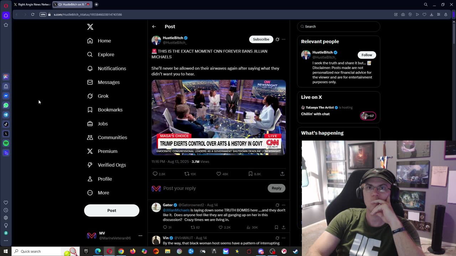Open Verified Orgs page
This screenshot has width=456, height=256.
tap(107, 165)
